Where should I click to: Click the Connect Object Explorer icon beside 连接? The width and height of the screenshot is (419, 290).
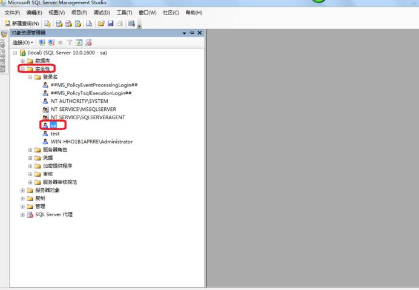click(42, 42)
